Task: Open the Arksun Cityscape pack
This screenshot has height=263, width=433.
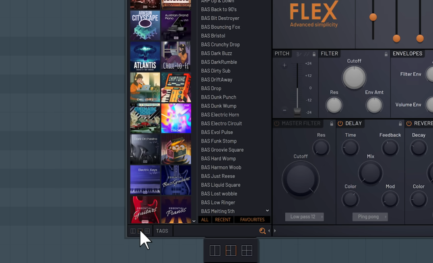Action: 145,25
